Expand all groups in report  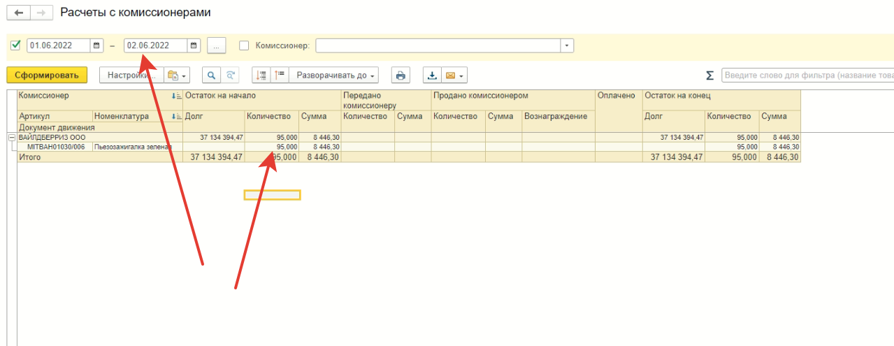[280, 75]
